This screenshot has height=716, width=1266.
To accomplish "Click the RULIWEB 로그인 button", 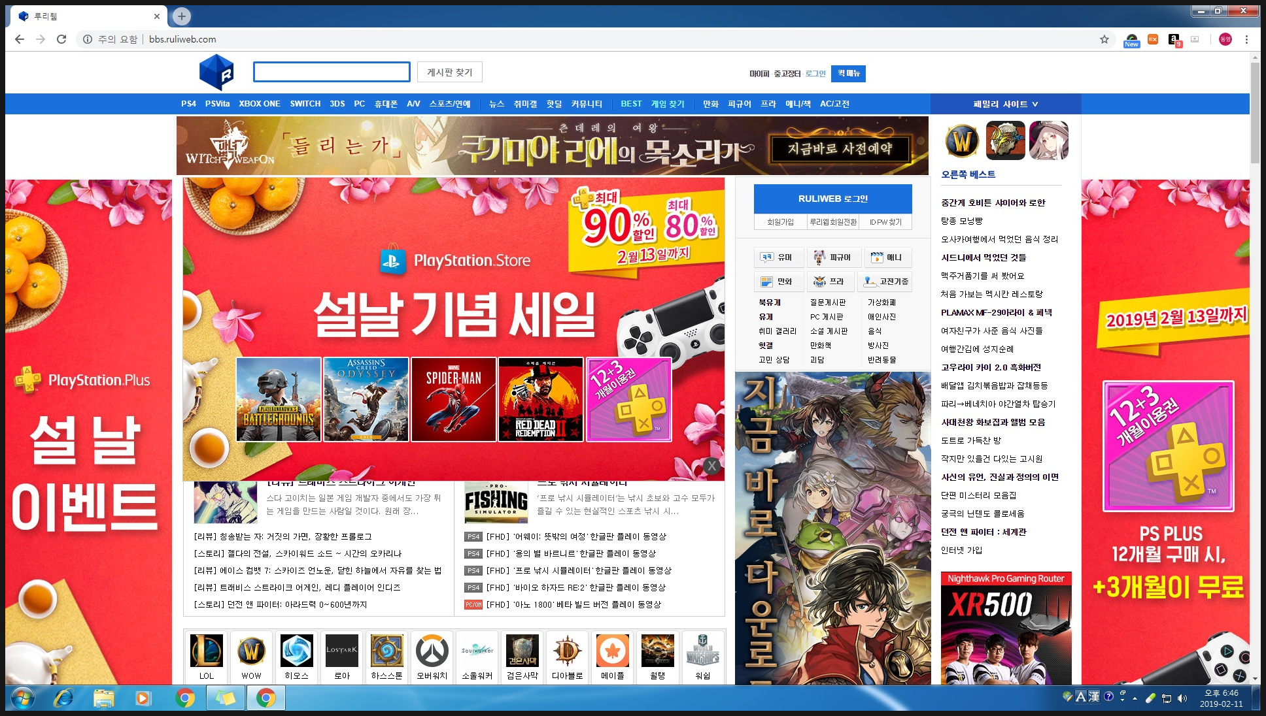I will pos(832,199).
